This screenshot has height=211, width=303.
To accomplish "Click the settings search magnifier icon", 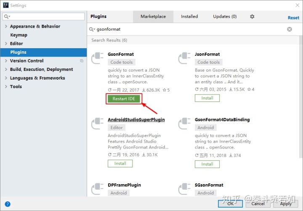I will (x=7, y=17).
